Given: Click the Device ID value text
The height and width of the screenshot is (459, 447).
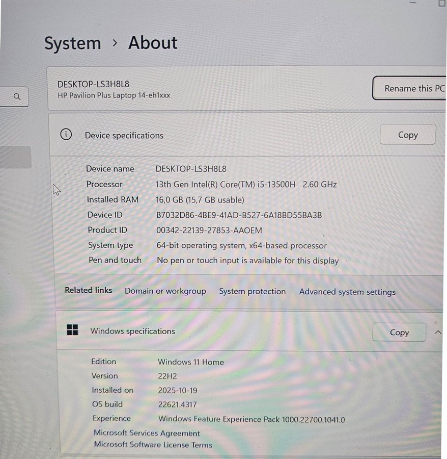Looking at the screenshot, I should click(x=239, y=215).
